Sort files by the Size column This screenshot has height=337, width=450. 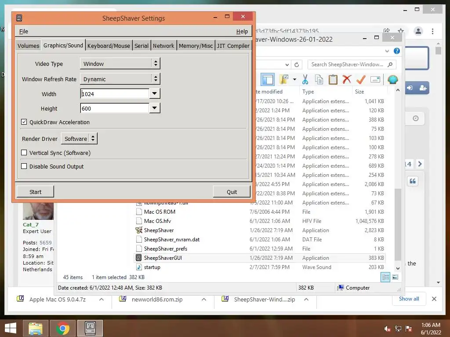(359, 91)
